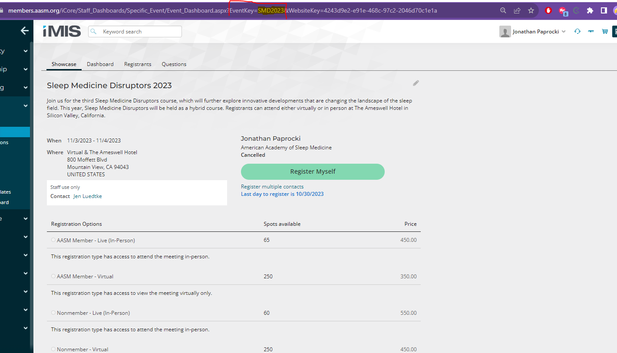Select AASM Member - Virtual radio button

point(53,276)
